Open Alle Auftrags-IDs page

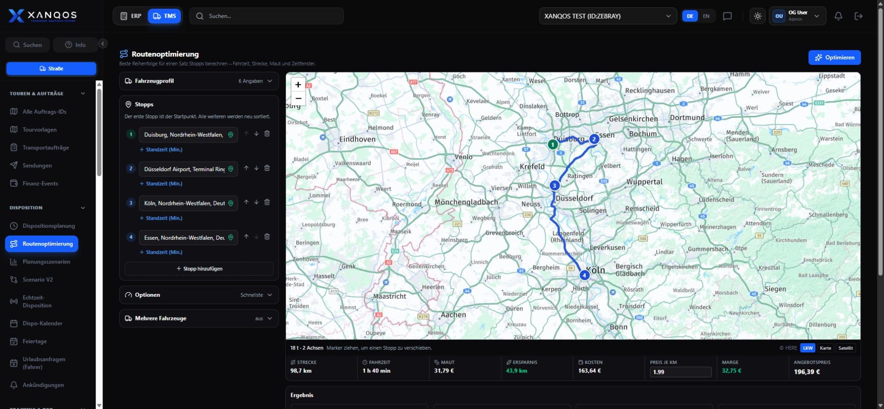coord(45,112)
